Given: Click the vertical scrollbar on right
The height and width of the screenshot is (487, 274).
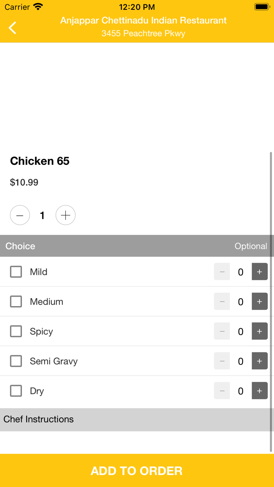Looking at the screenshot, I should 271,301.
